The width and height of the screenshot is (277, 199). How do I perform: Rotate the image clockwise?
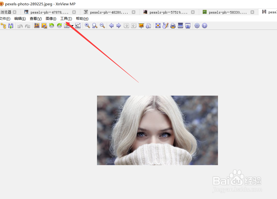59,26
